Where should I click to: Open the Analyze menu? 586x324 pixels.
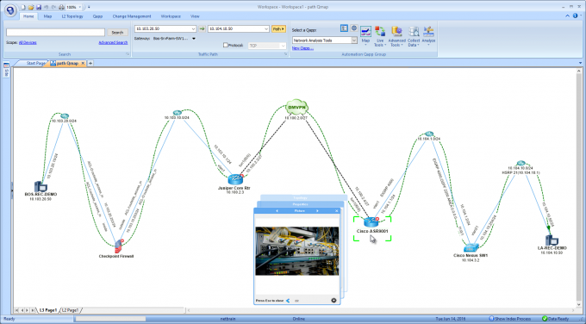[x=428, y=36]
